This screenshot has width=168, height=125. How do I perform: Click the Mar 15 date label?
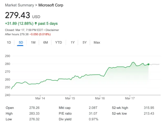tap(70, 99)
